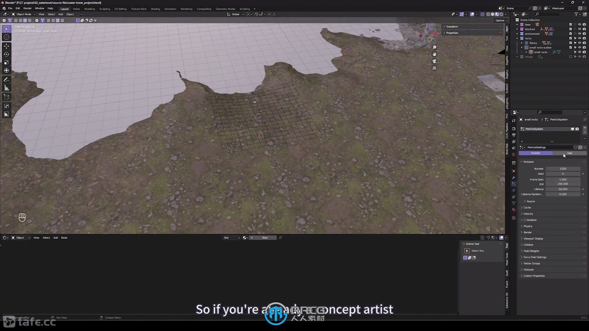The width and height of the screenshot is (589, 331).
Task: Switch to the Sculpting workspace tab
Action: [x=105, y=9]
